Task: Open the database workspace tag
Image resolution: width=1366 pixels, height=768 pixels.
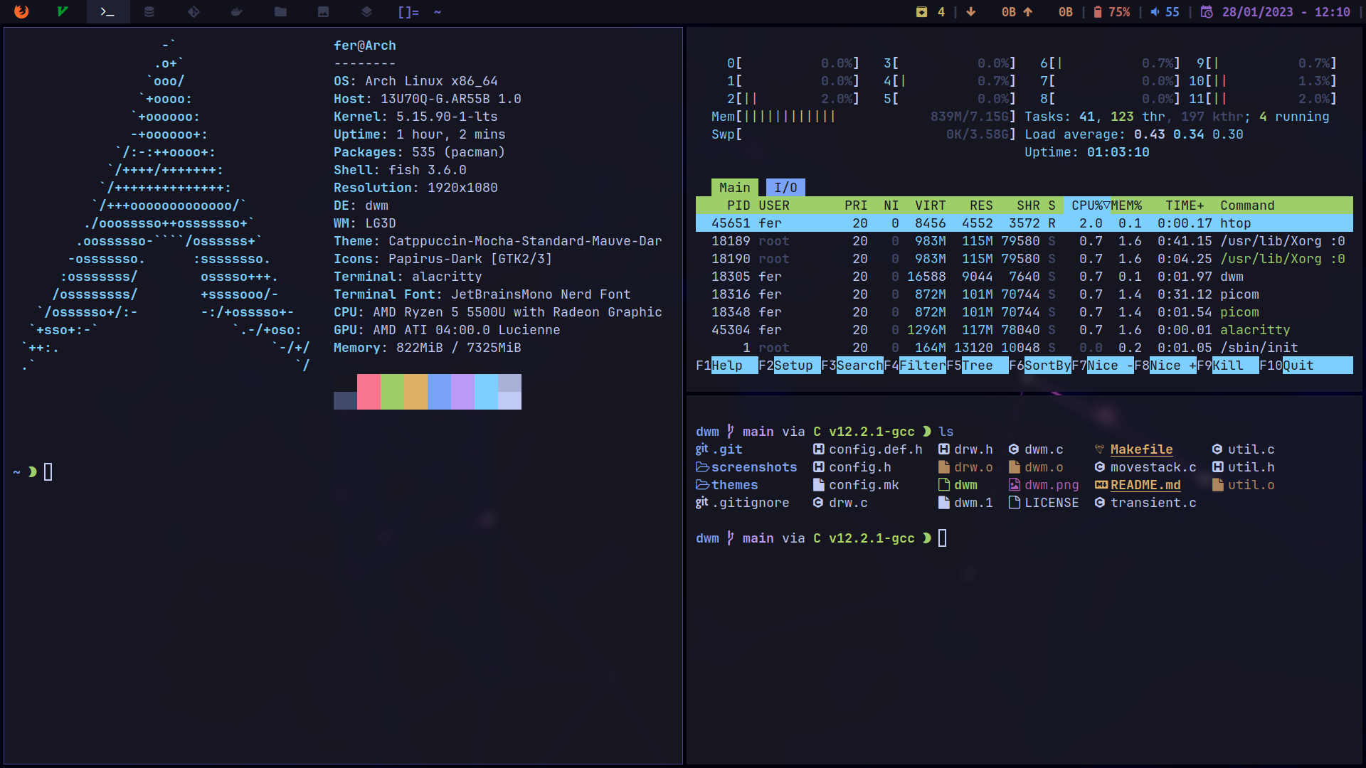Action: pos(149,11)
